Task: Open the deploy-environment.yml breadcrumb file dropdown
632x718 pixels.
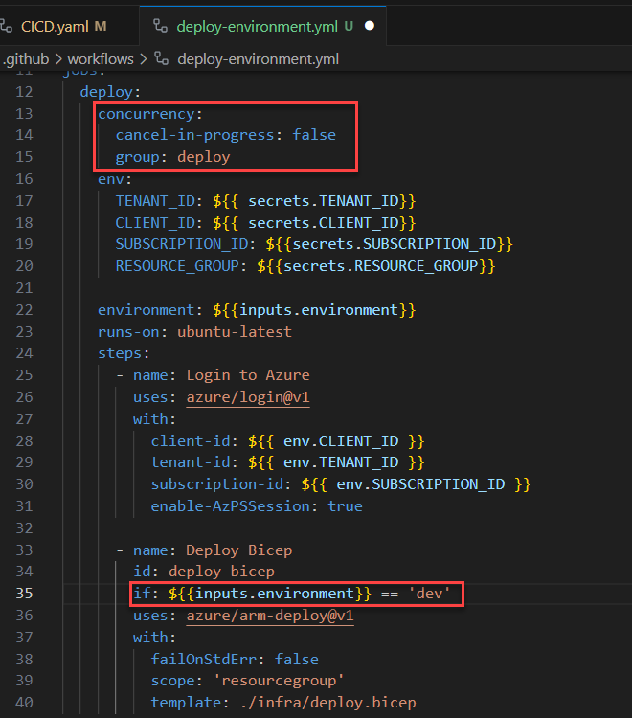Action: (257, 59)
